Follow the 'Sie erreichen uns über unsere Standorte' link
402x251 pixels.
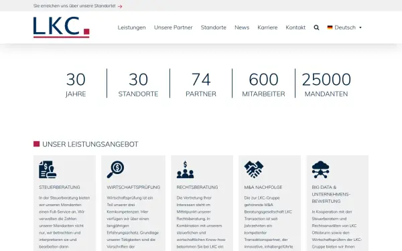(x=74, y=6)
